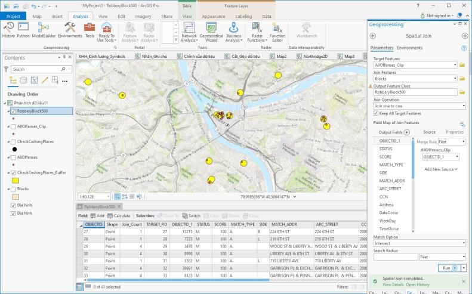Screen dimensions: 472x294
Task: Open Run button dropdown arrow
Action: [x=464, y=268]
